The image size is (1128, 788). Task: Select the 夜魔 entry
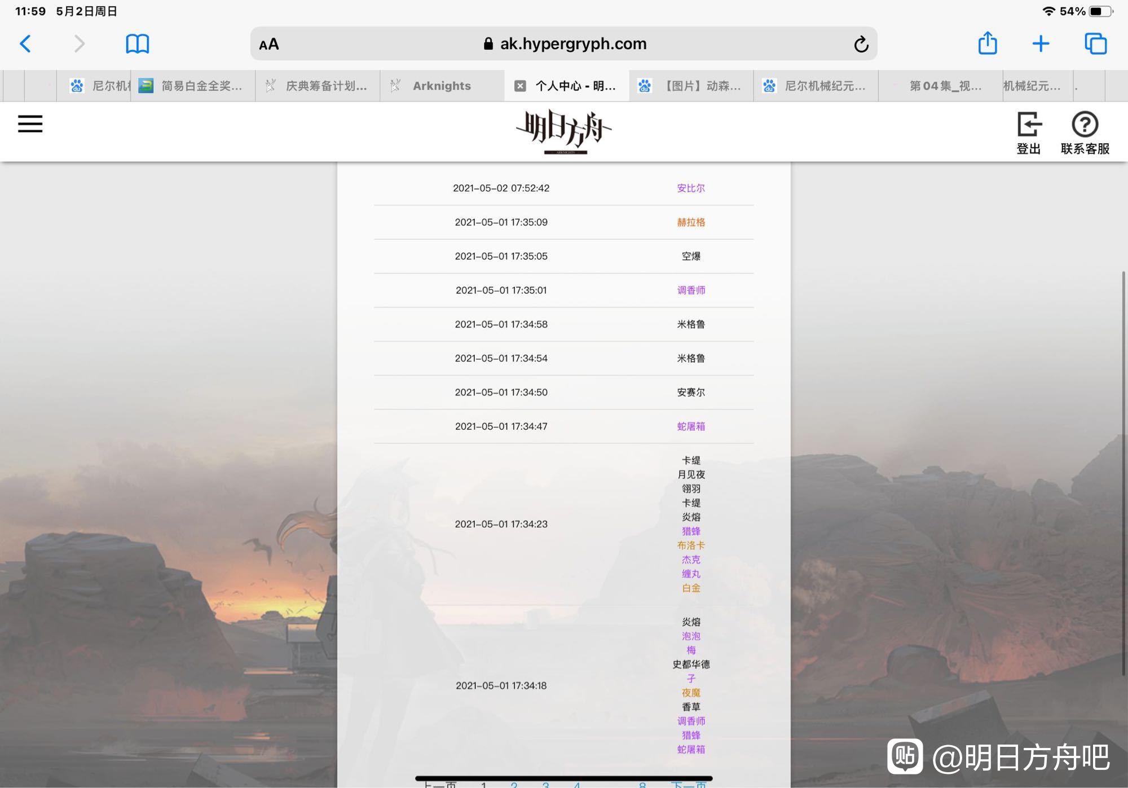(x=691, y=693)
